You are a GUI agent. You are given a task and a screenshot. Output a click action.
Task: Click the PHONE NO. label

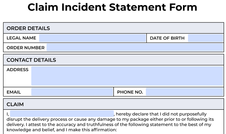pos(130,92)
